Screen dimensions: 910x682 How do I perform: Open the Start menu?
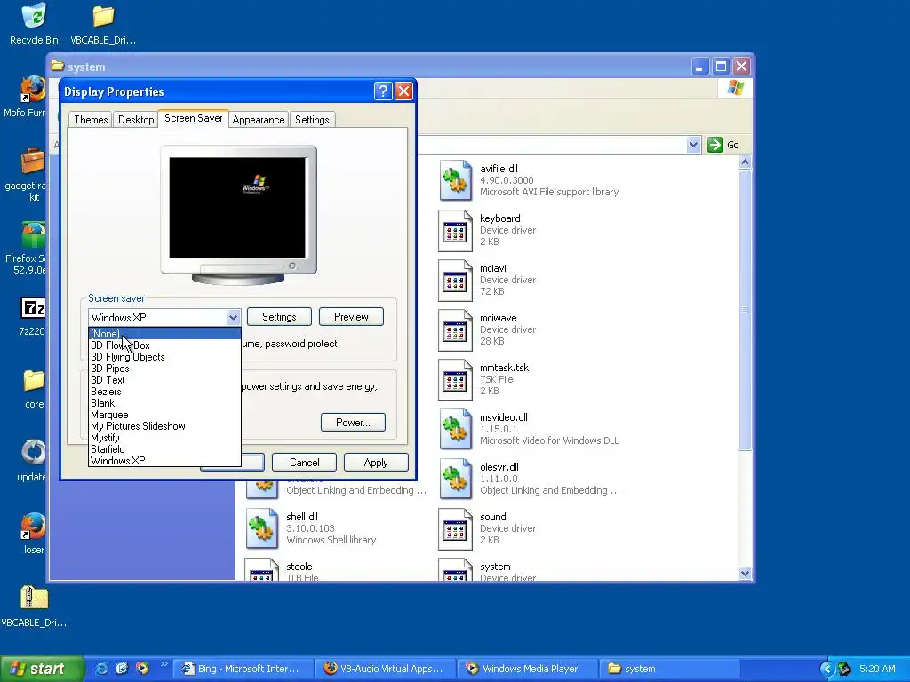(41, 669)
